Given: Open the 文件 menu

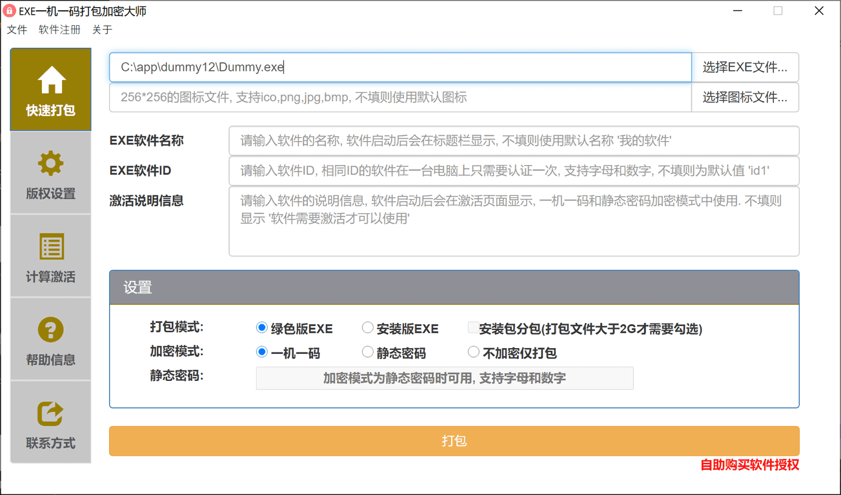Looking at the screenshot, I should pyautogui.click(x=17, y=30).
